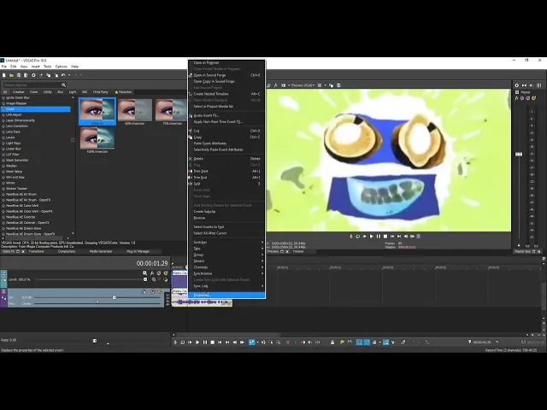Click the Undo arrow icon in main toolbar
The image size is (547, 410).
[63, 75]
